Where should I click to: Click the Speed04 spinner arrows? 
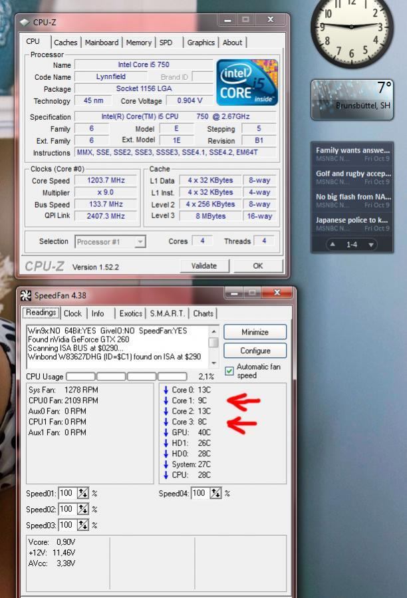(215, 493)
